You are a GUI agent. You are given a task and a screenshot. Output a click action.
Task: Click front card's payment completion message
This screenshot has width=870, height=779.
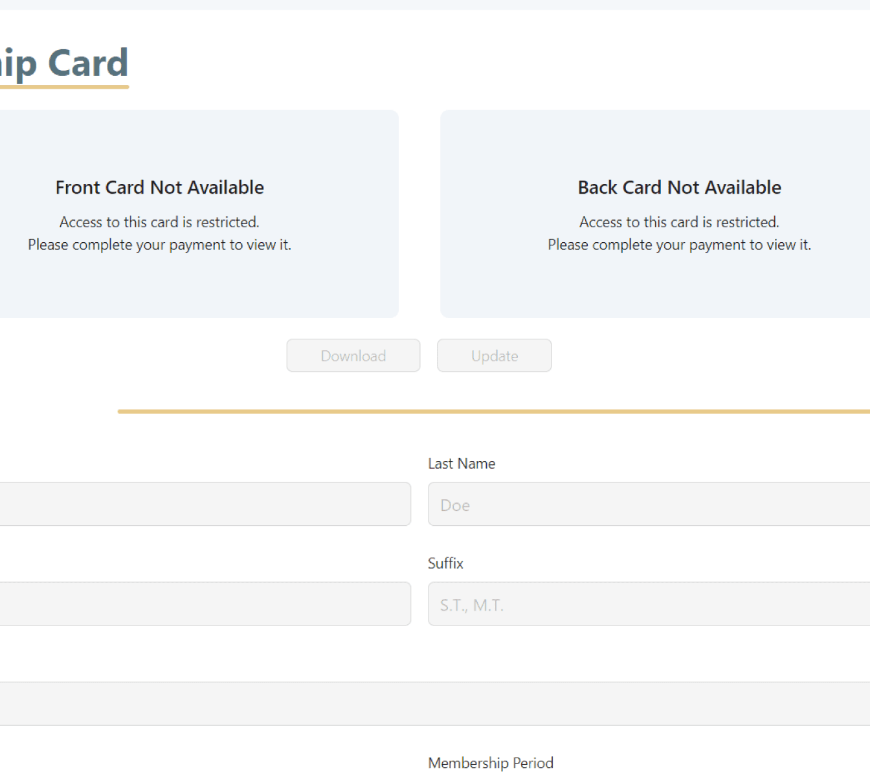click(x=160, y=245)
